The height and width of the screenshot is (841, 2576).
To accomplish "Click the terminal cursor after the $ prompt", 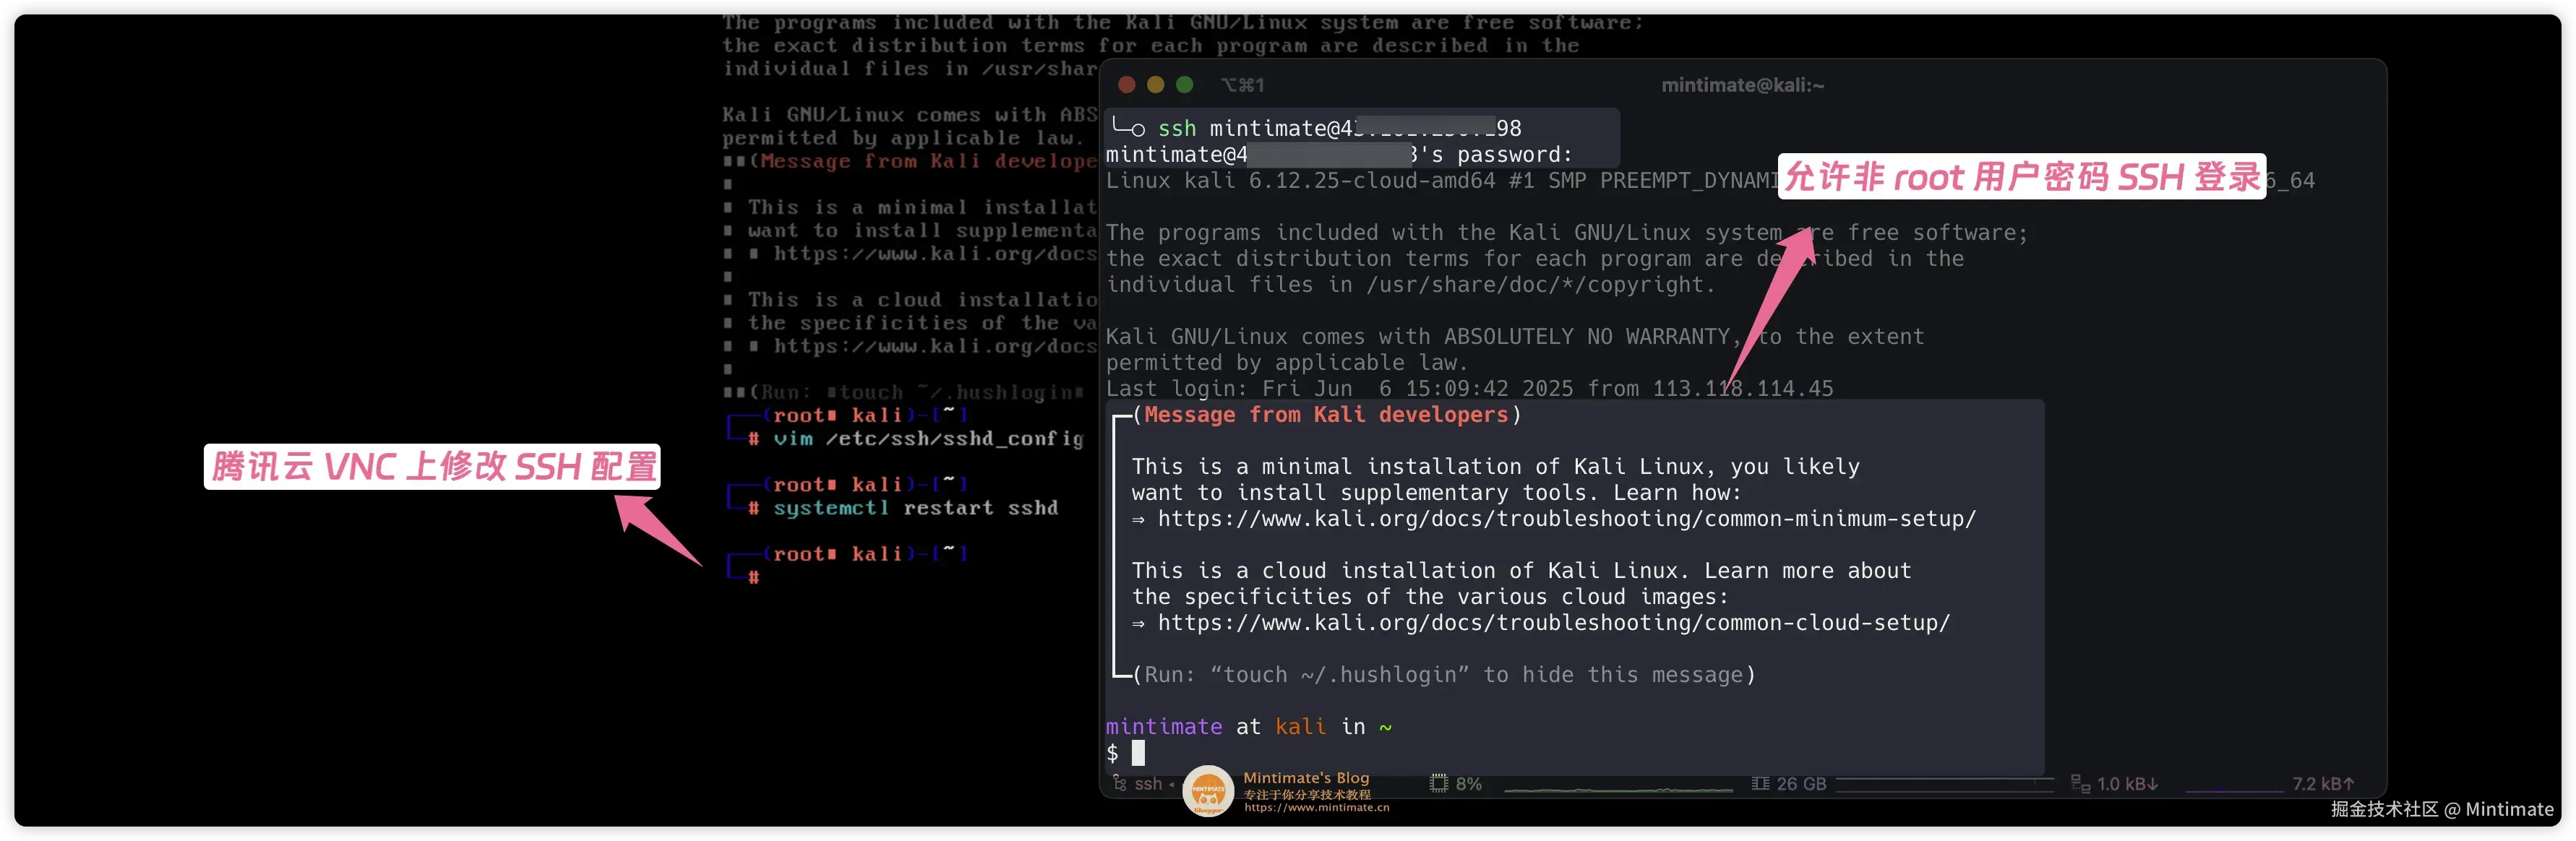I will [1138, 753].
